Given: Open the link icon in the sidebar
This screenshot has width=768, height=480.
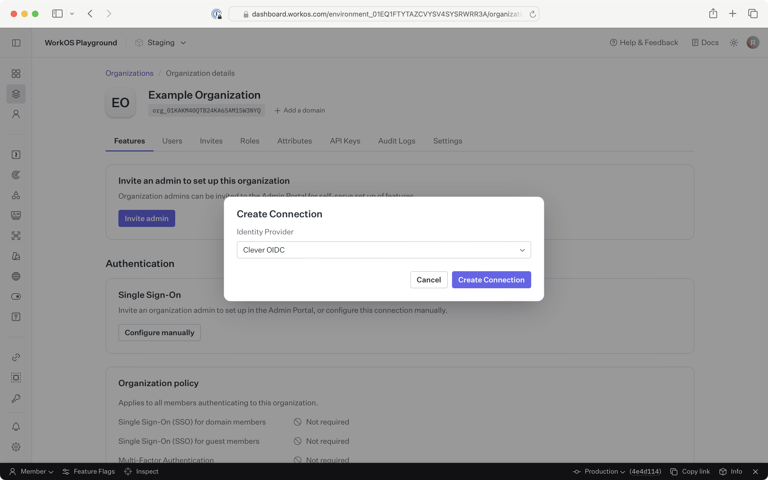Looking at the screenshot, I should point(16,357).
